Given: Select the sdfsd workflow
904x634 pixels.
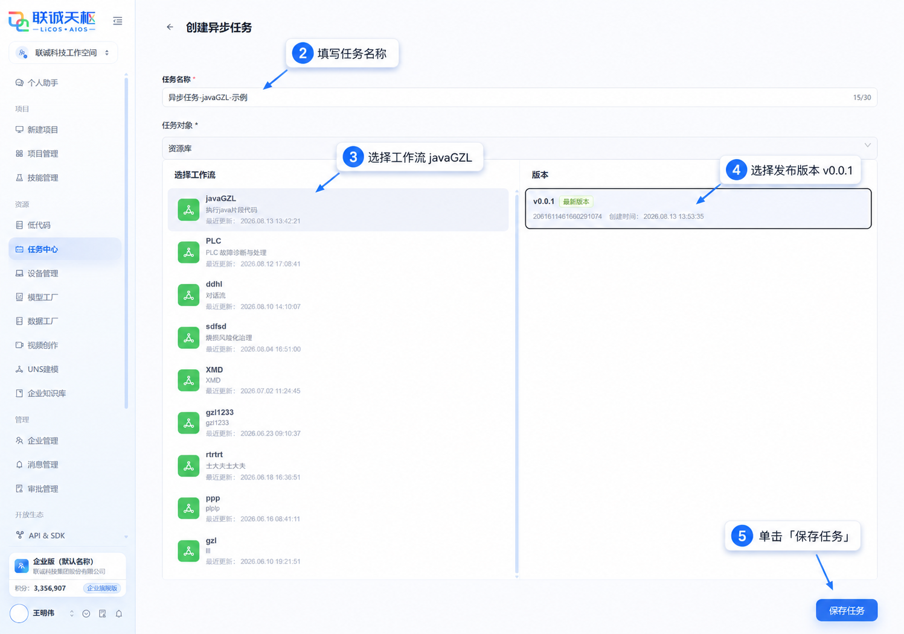Looking at the screenshot, I should pos(338,338).
